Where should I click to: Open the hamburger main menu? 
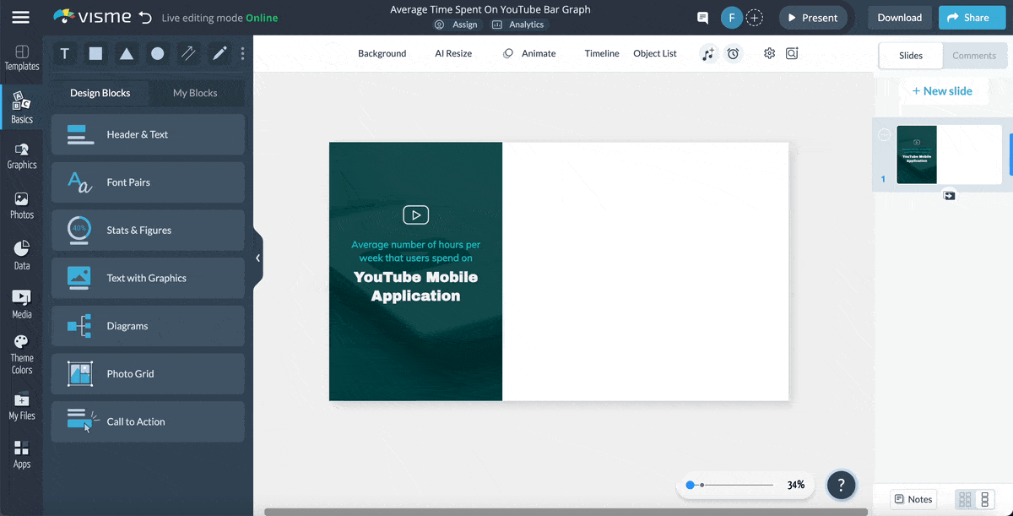[20, 18]
